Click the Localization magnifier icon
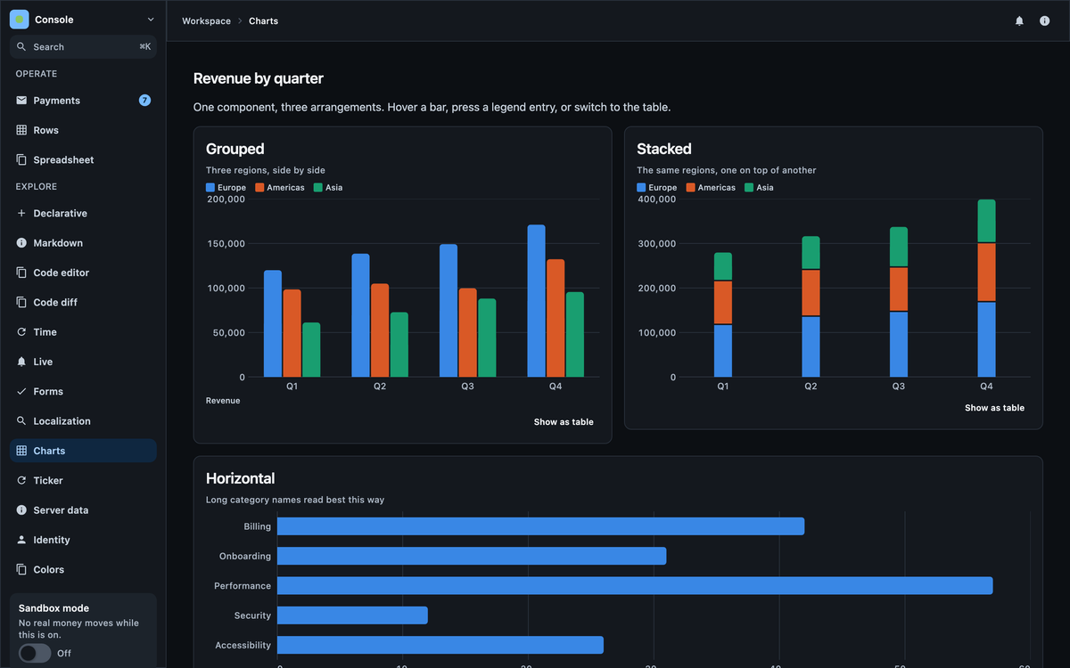This screenshot has height=668, width=1070. pyautogui.click(x=21, y=421)
